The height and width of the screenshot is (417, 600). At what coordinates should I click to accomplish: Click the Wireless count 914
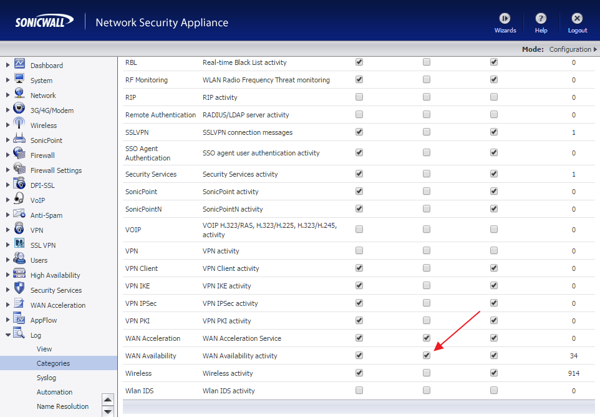tap(574, 373)
